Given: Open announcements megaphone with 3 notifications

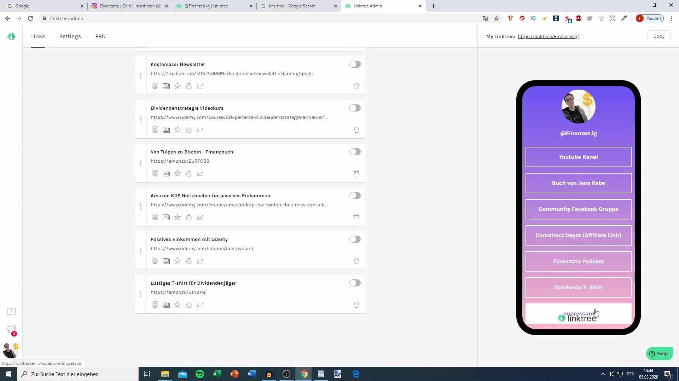Looking at the screenshot, I should click(x=11, y=330).
